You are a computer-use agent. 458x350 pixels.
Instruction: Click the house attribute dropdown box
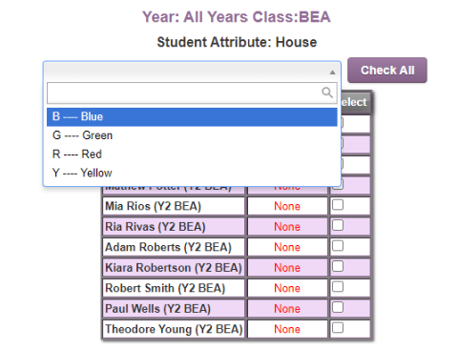point(192,72)
